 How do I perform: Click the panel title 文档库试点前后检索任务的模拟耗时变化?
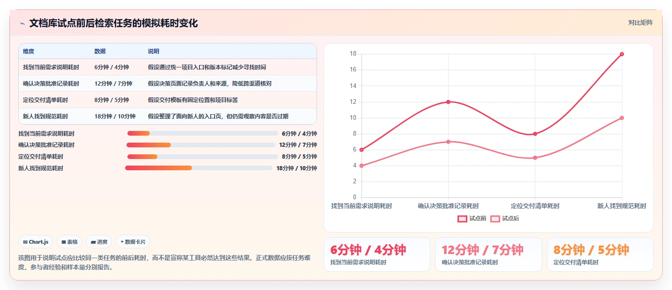[113, 23]
